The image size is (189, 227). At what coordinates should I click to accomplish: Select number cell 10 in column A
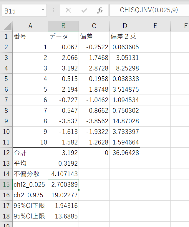[x=30, y=142]
